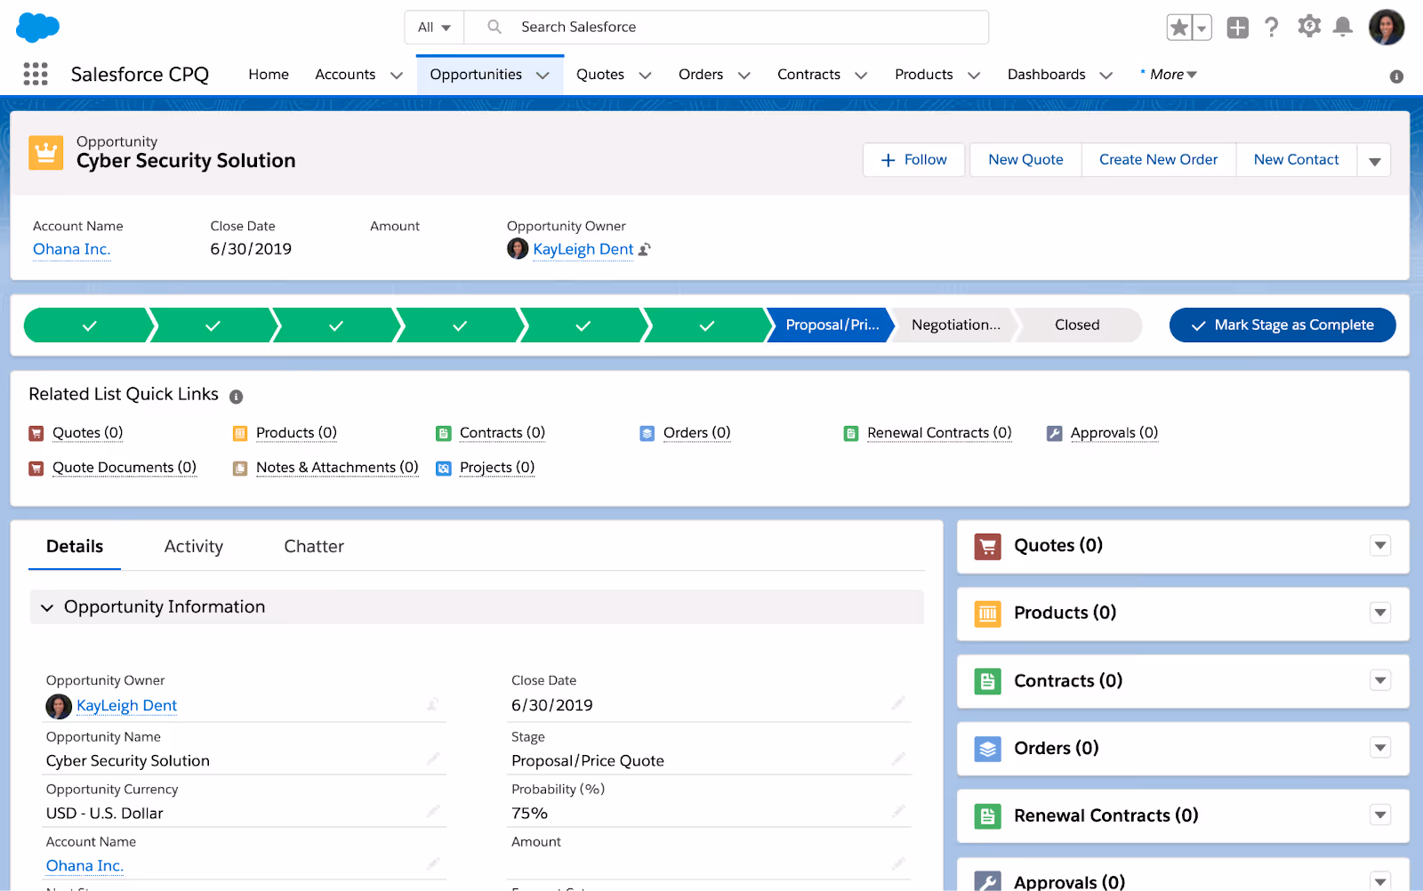
Task: Edit Opportunity Name with pencil icon
Action: (433, 759)
